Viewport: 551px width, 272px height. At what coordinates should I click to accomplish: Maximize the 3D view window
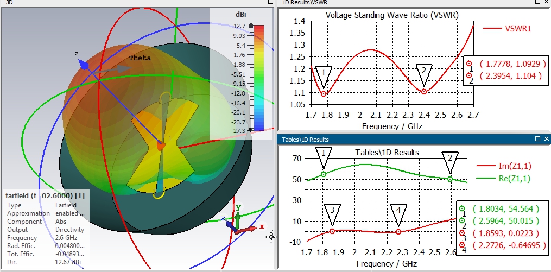pos(270,3)
